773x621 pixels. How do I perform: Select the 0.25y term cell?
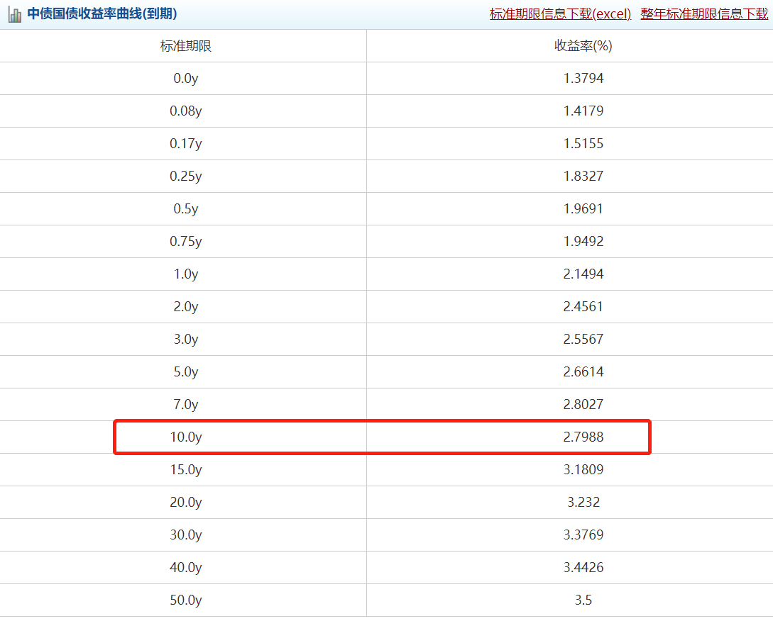tap(185, 177)
